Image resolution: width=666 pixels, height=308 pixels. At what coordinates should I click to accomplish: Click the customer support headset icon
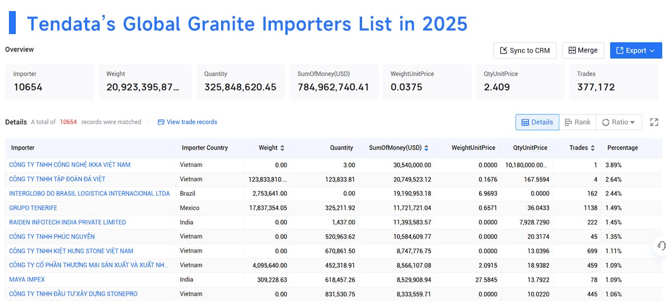click(661, 246)
